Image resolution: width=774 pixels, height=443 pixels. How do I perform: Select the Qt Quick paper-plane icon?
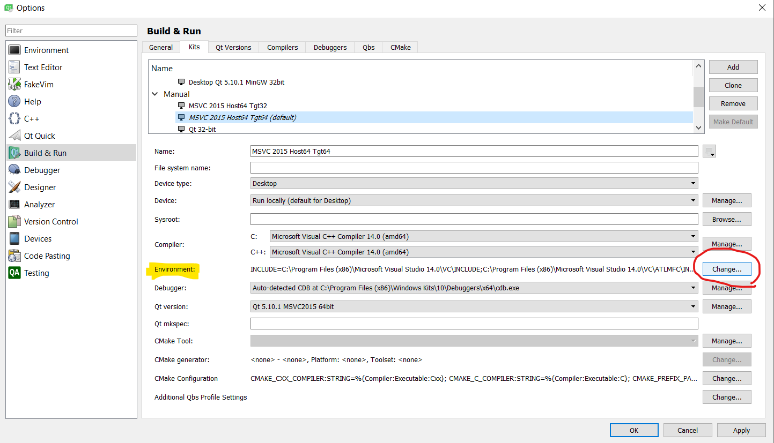pos(14,136)
